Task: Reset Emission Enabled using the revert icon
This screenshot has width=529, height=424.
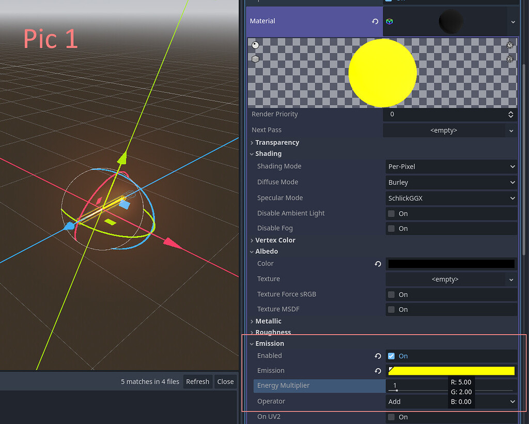Action: (378, 356)
